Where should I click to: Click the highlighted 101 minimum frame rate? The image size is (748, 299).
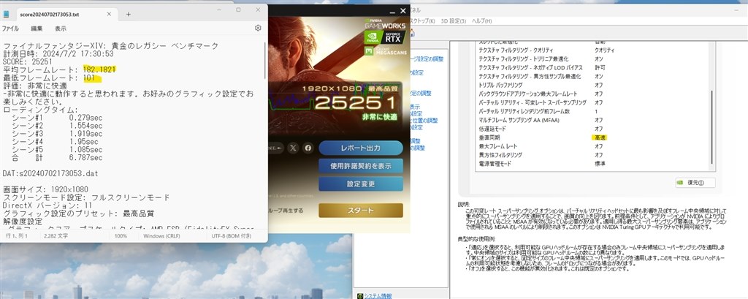(89, 77)
